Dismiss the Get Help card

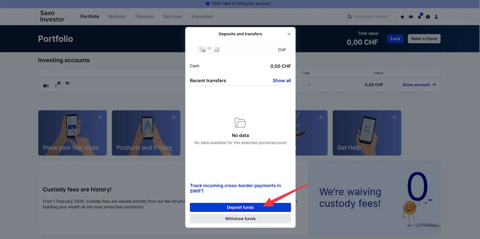point(394,117)
